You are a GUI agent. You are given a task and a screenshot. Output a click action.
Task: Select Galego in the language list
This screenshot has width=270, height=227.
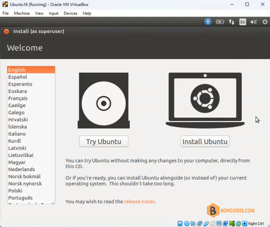(31, 112)
